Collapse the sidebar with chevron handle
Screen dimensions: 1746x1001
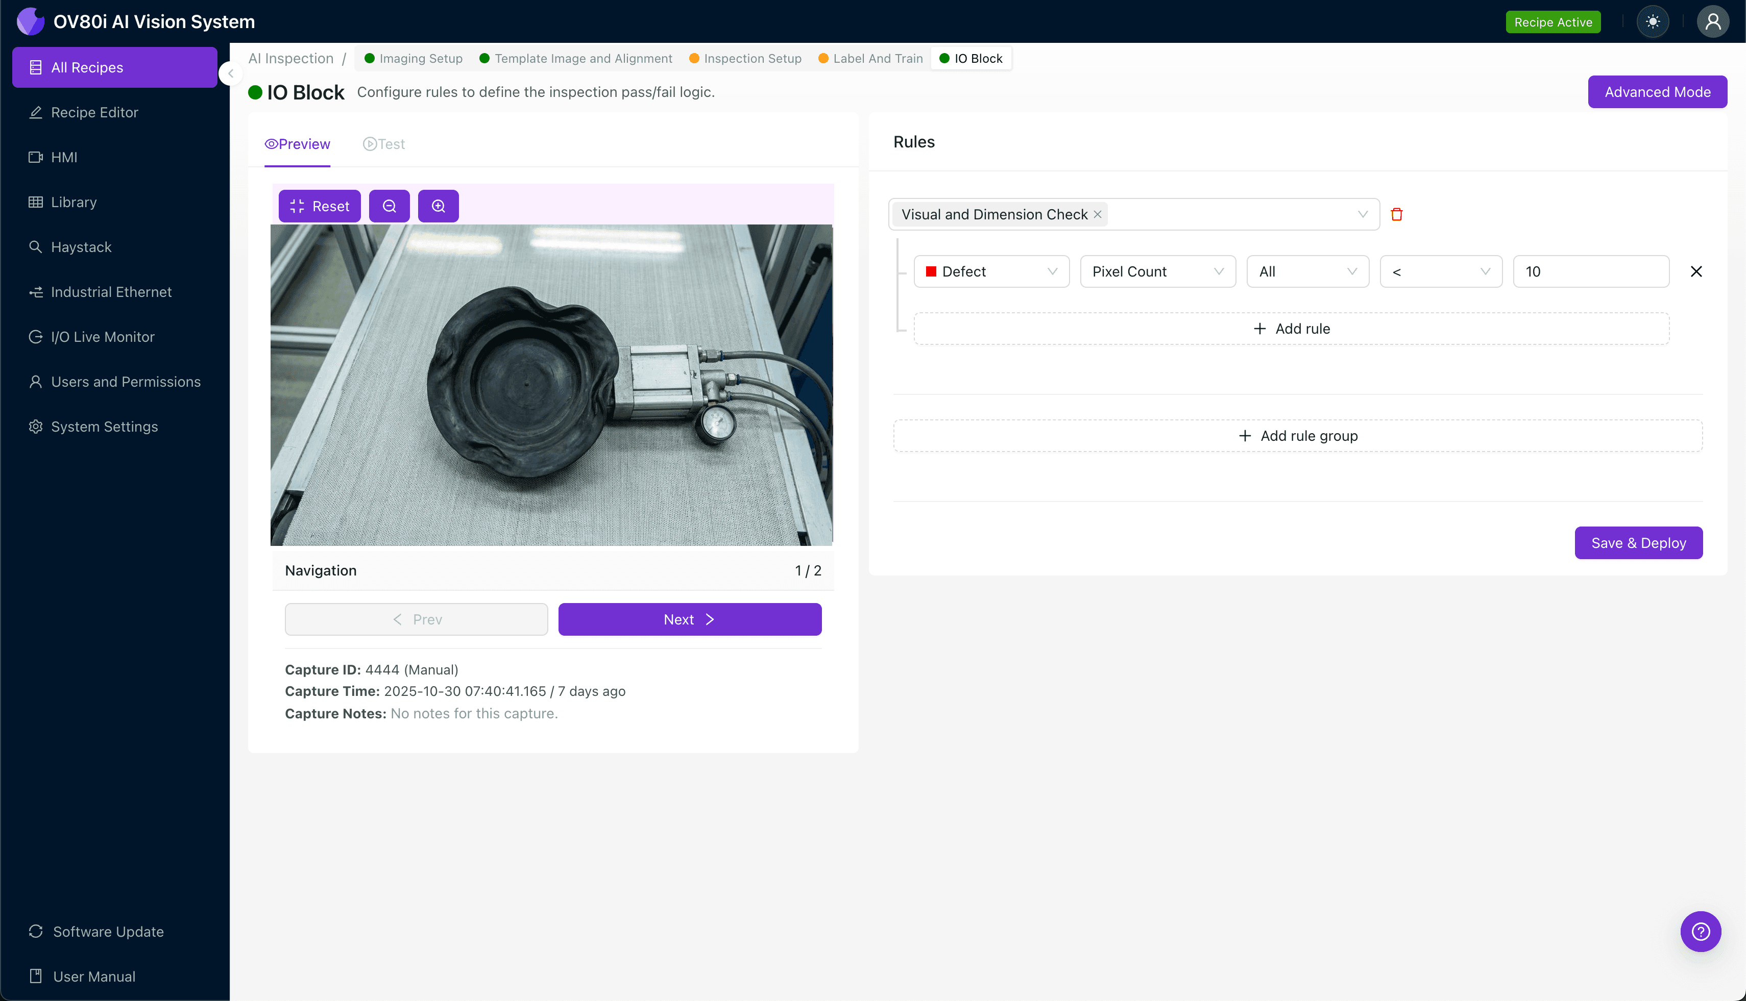coord(230,73)
